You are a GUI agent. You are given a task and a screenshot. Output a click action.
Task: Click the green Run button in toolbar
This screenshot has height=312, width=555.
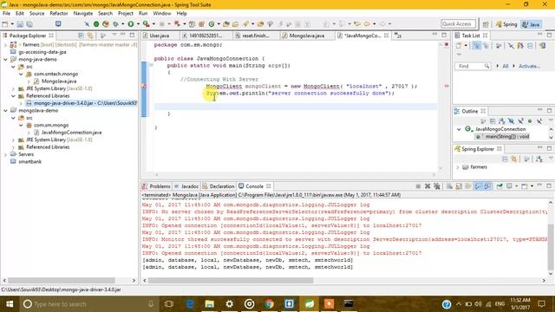pos(131,24)
